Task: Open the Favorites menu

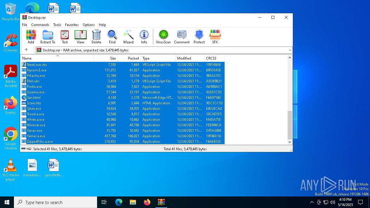Action: [72, 25]
